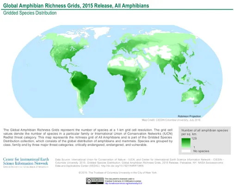Click the map description paragraph text
The image size is (234, 185).
coord(88,137)
